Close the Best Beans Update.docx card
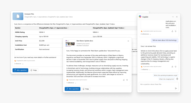This screenshot has width=191, height=103. pyautogui.click(x=128, y=41)
